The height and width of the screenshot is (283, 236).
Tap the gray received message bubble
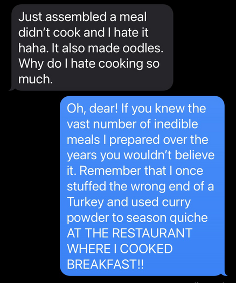pyautogui.click(x=92, y=47)
